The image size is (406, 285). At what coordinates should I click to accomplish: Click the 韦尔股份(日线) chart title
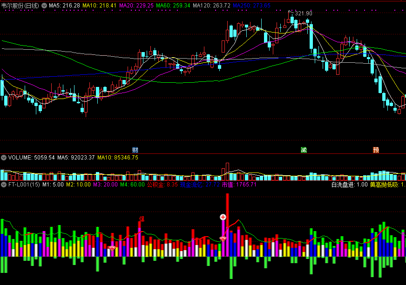pyautogui.click(x=20, y=6)
